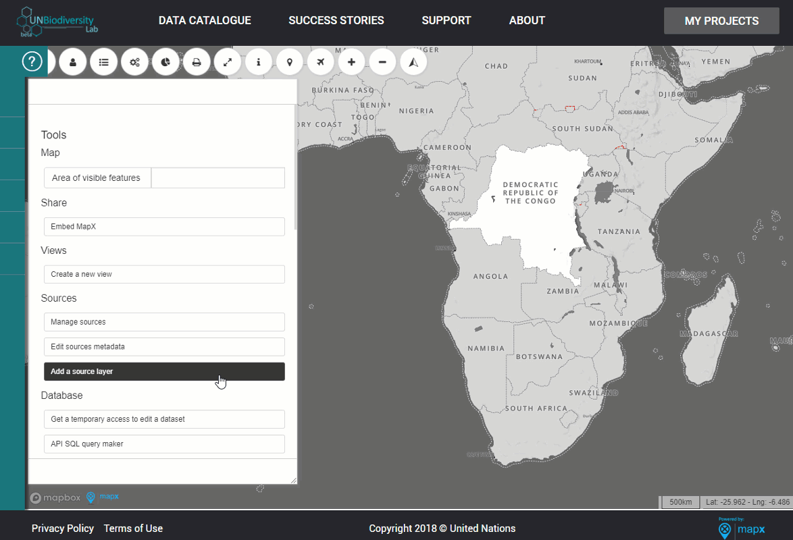
Task: Click the info 'i' icon
Action: coord(259,62)
